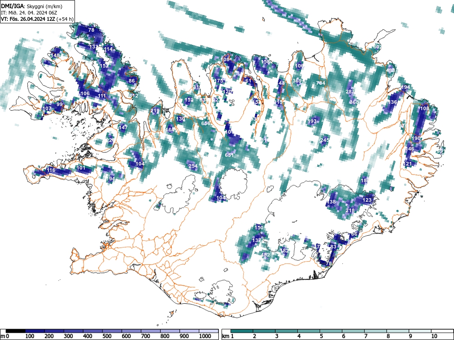Click the '111' visibility value on the map

pos(102,96)
